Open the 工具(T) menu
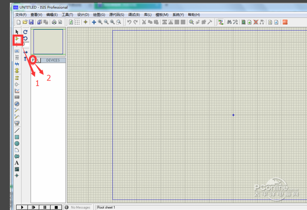Viewport: 307px width, 210px height. (68, 14)
